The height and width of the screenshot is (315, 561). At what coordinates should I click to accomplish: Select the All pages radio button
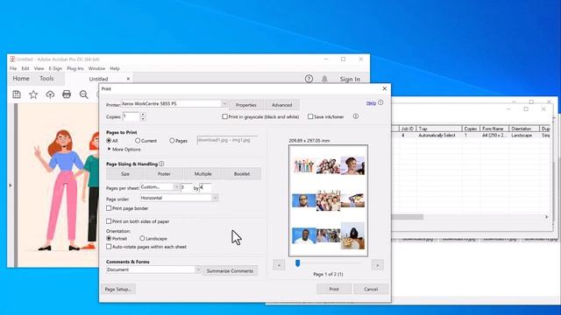coord(109,141)
